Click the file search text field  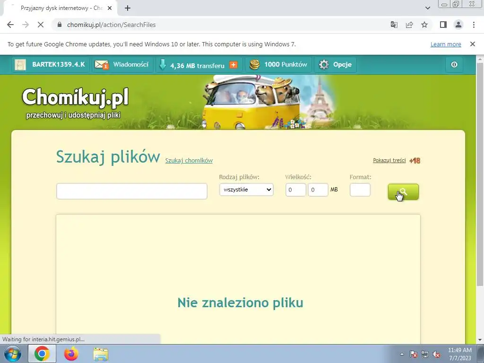click(x=132, y=191)
